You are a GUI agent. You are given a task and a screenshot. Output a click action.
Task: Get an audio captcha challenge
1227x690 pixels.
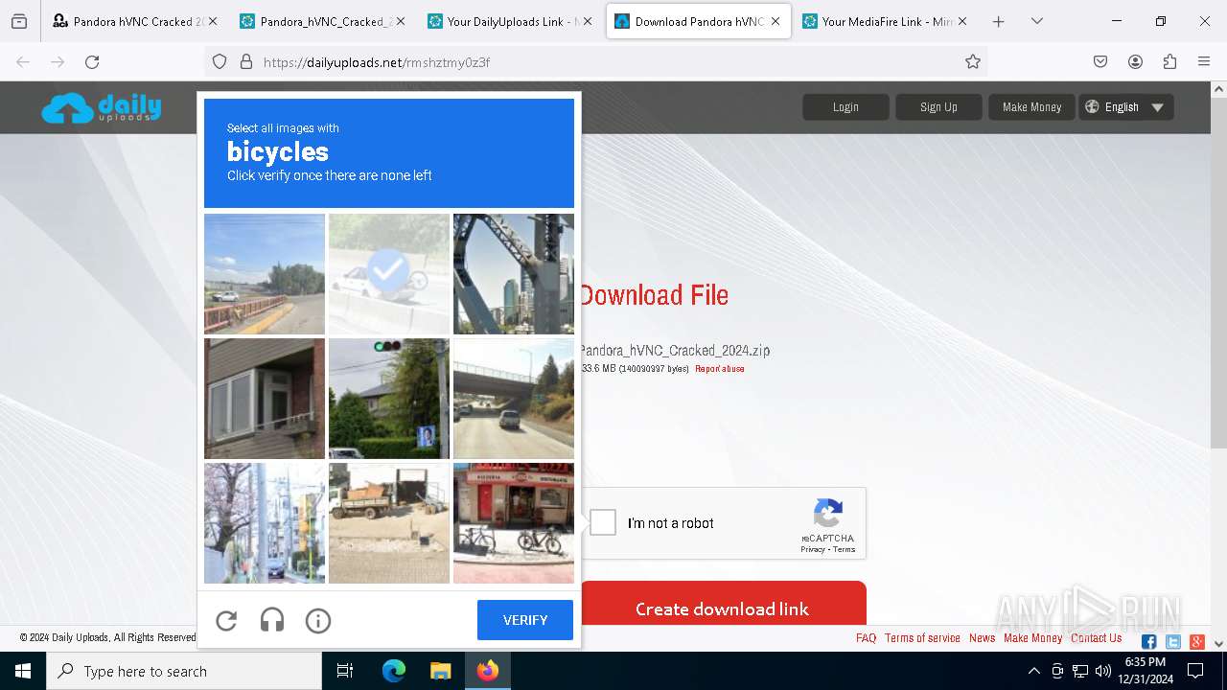coord(272,621)
